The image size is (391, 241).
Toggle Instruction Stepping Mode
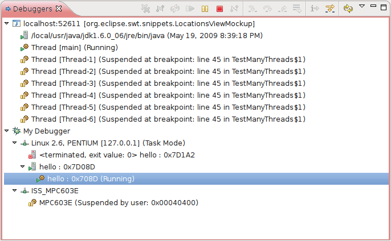click(315, 9)
